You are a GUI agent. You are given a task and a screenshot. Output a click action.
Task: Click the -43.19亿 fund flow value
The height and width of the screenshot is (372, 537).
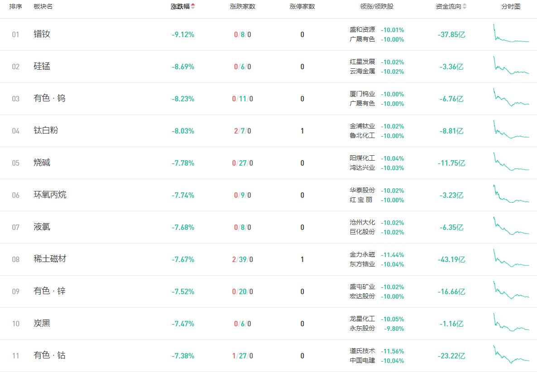pyautogui.click(x=451, y=260)
